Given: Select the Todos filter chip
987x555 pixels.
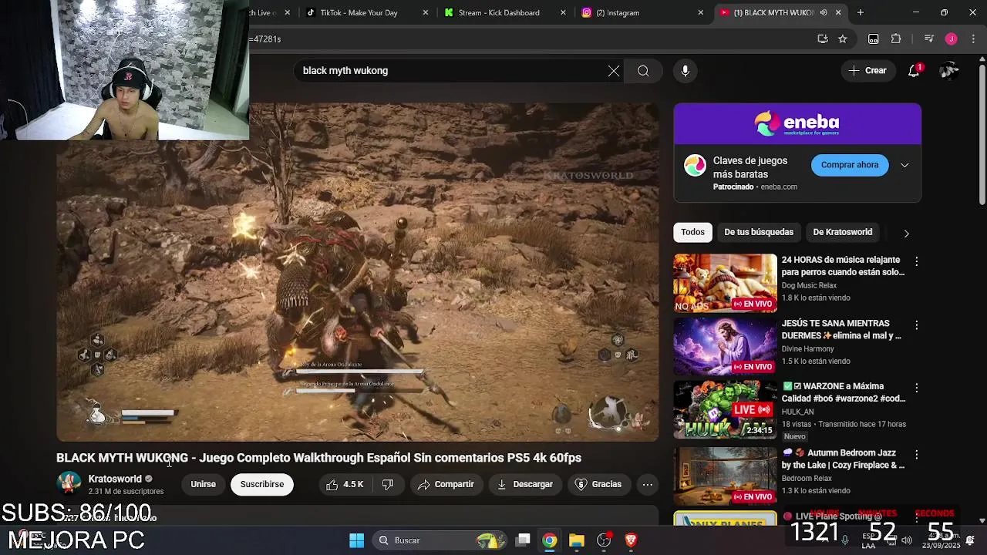Looking at the screenshot, I should click(692, 232).
